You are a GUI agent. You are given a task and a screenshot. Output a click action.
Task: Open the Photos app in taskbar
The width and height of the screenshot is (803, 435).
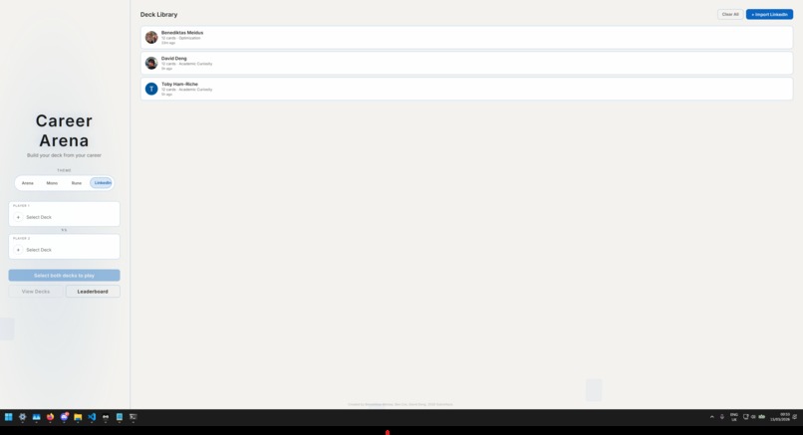(x=36, y=417)
